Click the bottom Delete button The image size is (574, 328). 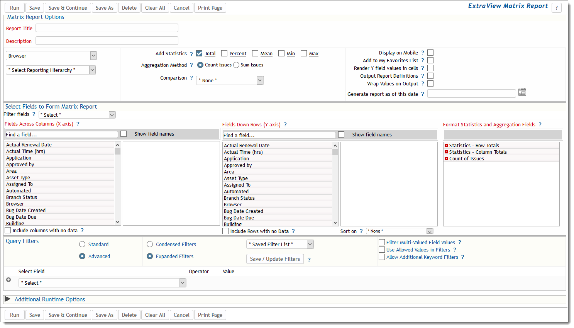coord(129,315)
